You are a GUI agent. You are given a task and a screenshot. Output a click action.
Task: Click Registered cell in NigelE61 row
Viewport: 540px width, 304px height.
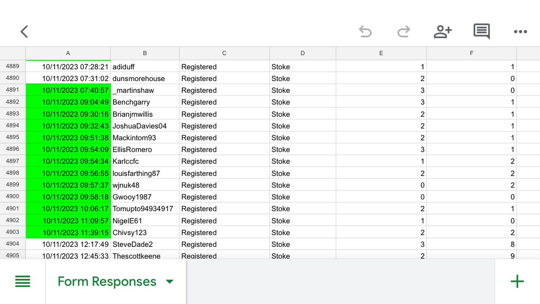pyautogui.click(x=224, y=221)
